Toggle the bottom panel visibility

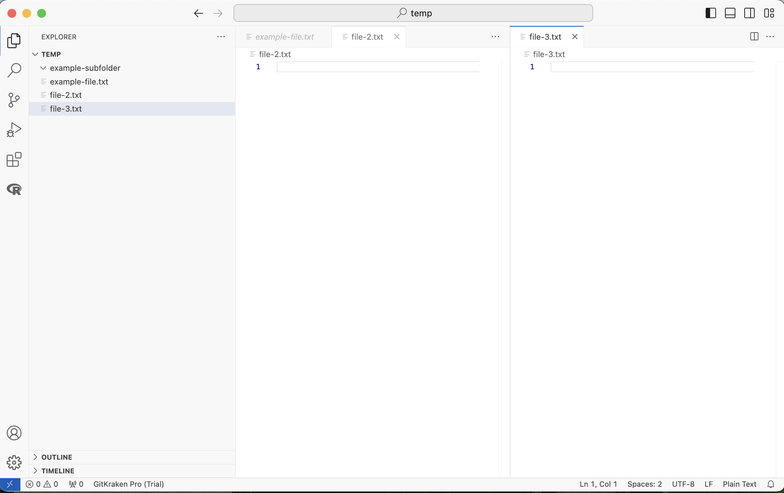730,13
